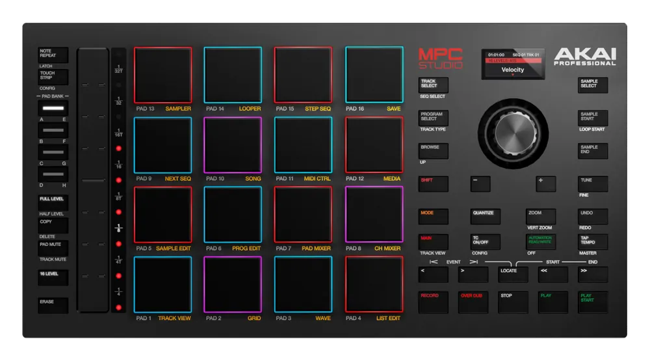Click the orange MODE button

[433, 217]
